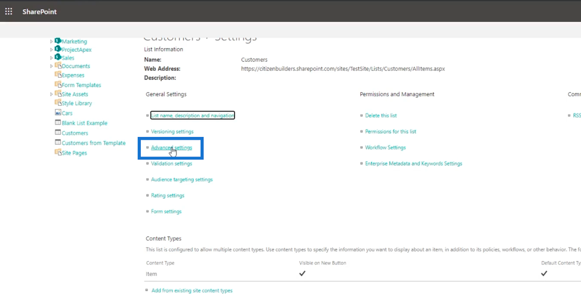This screenshot has width=581, height=294.
Task: Click Add from existing site content types
Action: [192, 291]
